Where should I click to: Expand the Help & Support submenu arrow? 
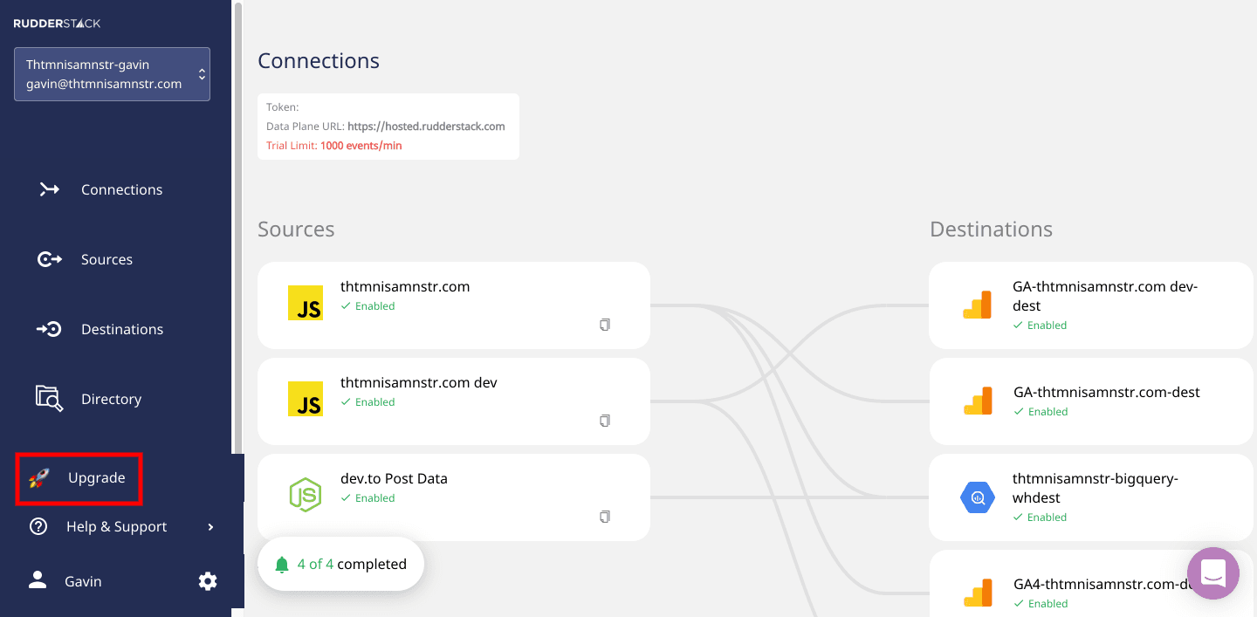coord(210,527)
